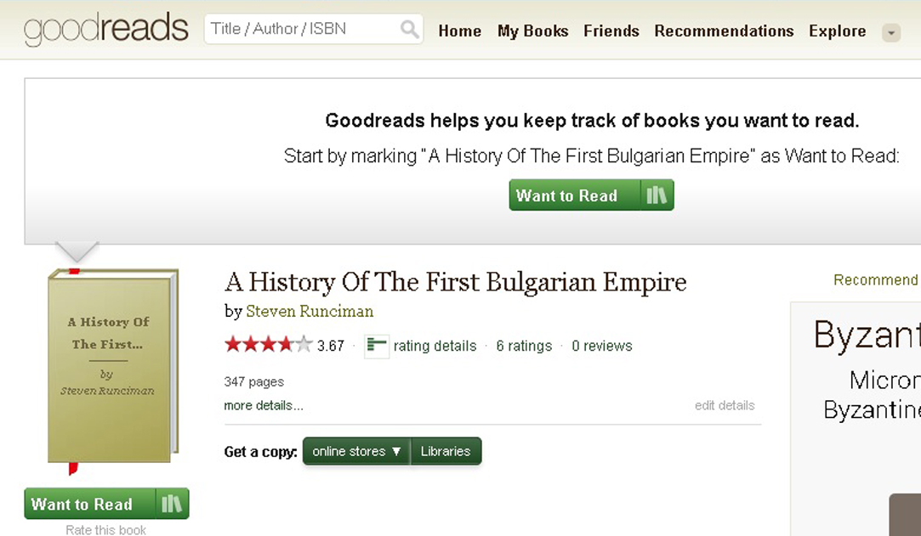Click the first red rating star
Viewport: 921px width, 536px height.
pyautogui.click(x=233, y=345)
